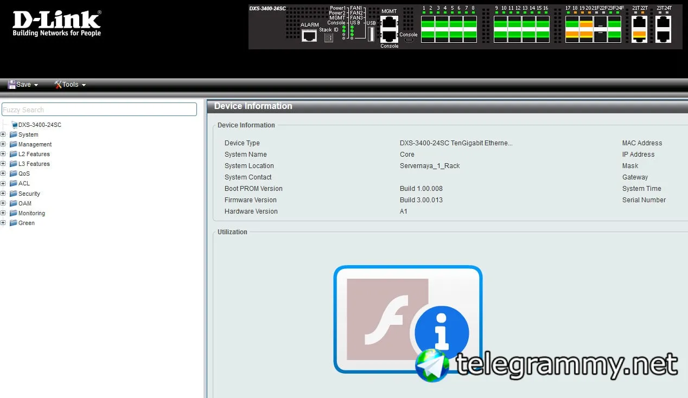Select port 2 on the front panel
The width and height of the screenshot is (688, 398).
pyautogui.click(x=428, y=36)
